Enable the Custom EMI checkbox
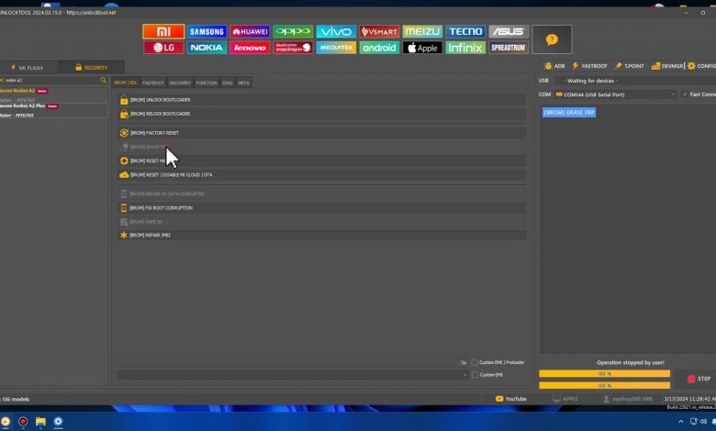This screenshot has height=431, width=716. (x=475, y=375)
